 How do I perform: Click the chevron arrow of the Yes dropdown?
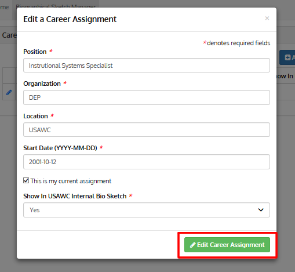pos(261,210)
